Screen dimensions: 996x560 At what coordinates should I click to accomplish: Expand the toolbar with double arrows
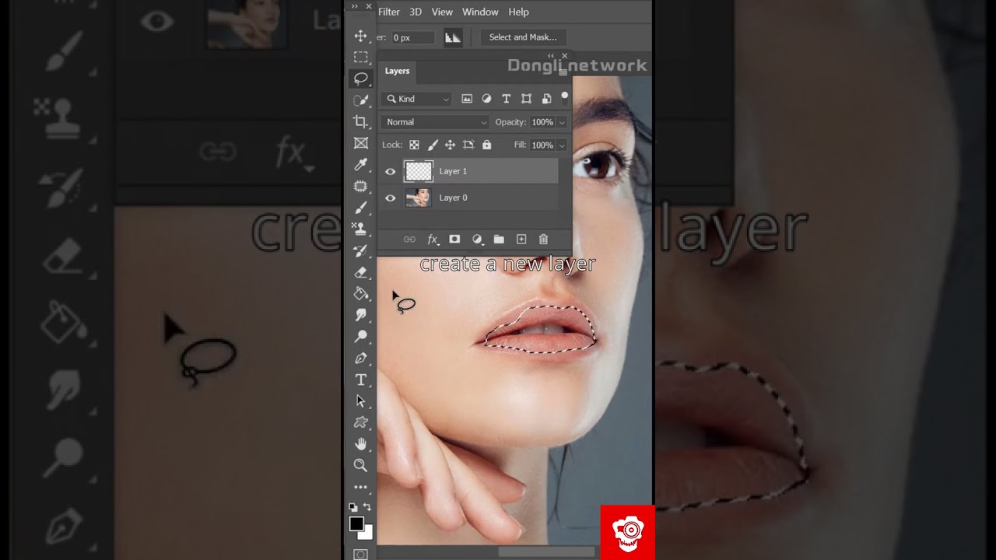click(x=355, y=6)
